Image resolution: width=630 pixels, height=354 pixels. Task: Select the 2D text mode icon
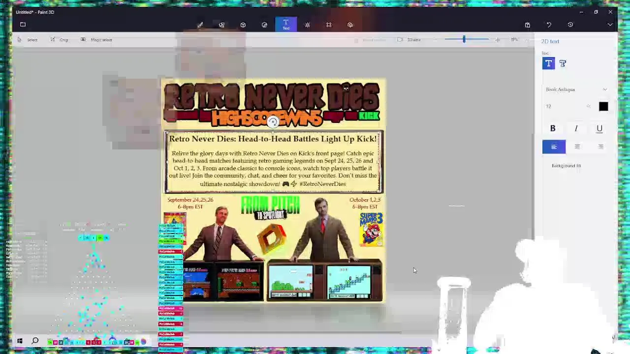coord(548,63)
